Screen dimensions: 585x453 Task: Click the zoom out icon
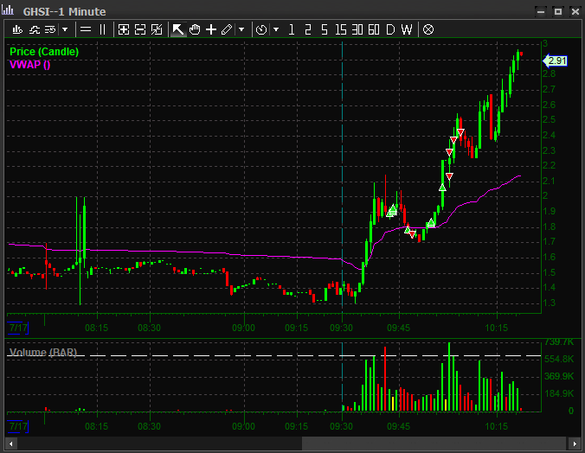click(140, 29)
